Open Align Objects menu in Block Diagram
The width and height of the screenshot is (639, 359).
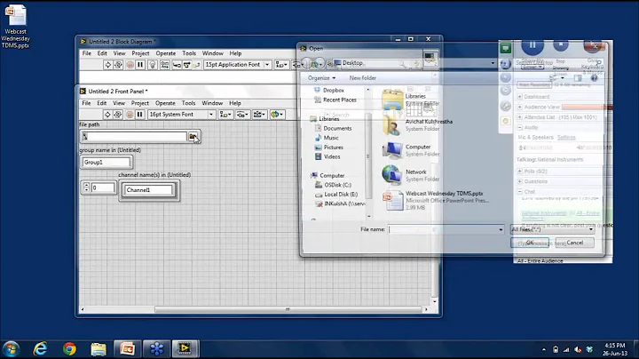coord(281,65)
